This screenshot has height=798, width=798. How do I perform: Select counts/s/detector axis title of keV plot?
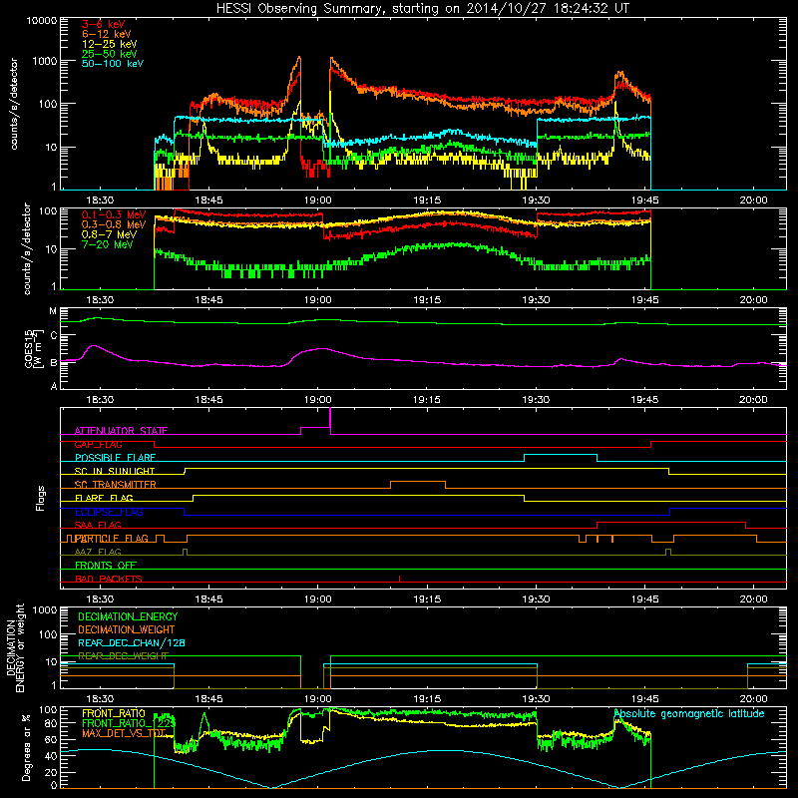(14, 104)
